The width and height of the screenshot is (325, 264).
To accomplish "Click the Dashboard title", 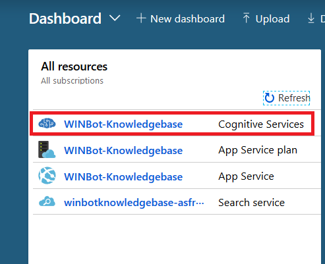I will coord(65,18).
